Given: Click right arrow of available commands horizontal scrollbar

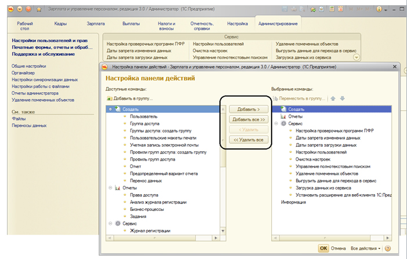Looking at the screenshot, I should click(216, 238).
